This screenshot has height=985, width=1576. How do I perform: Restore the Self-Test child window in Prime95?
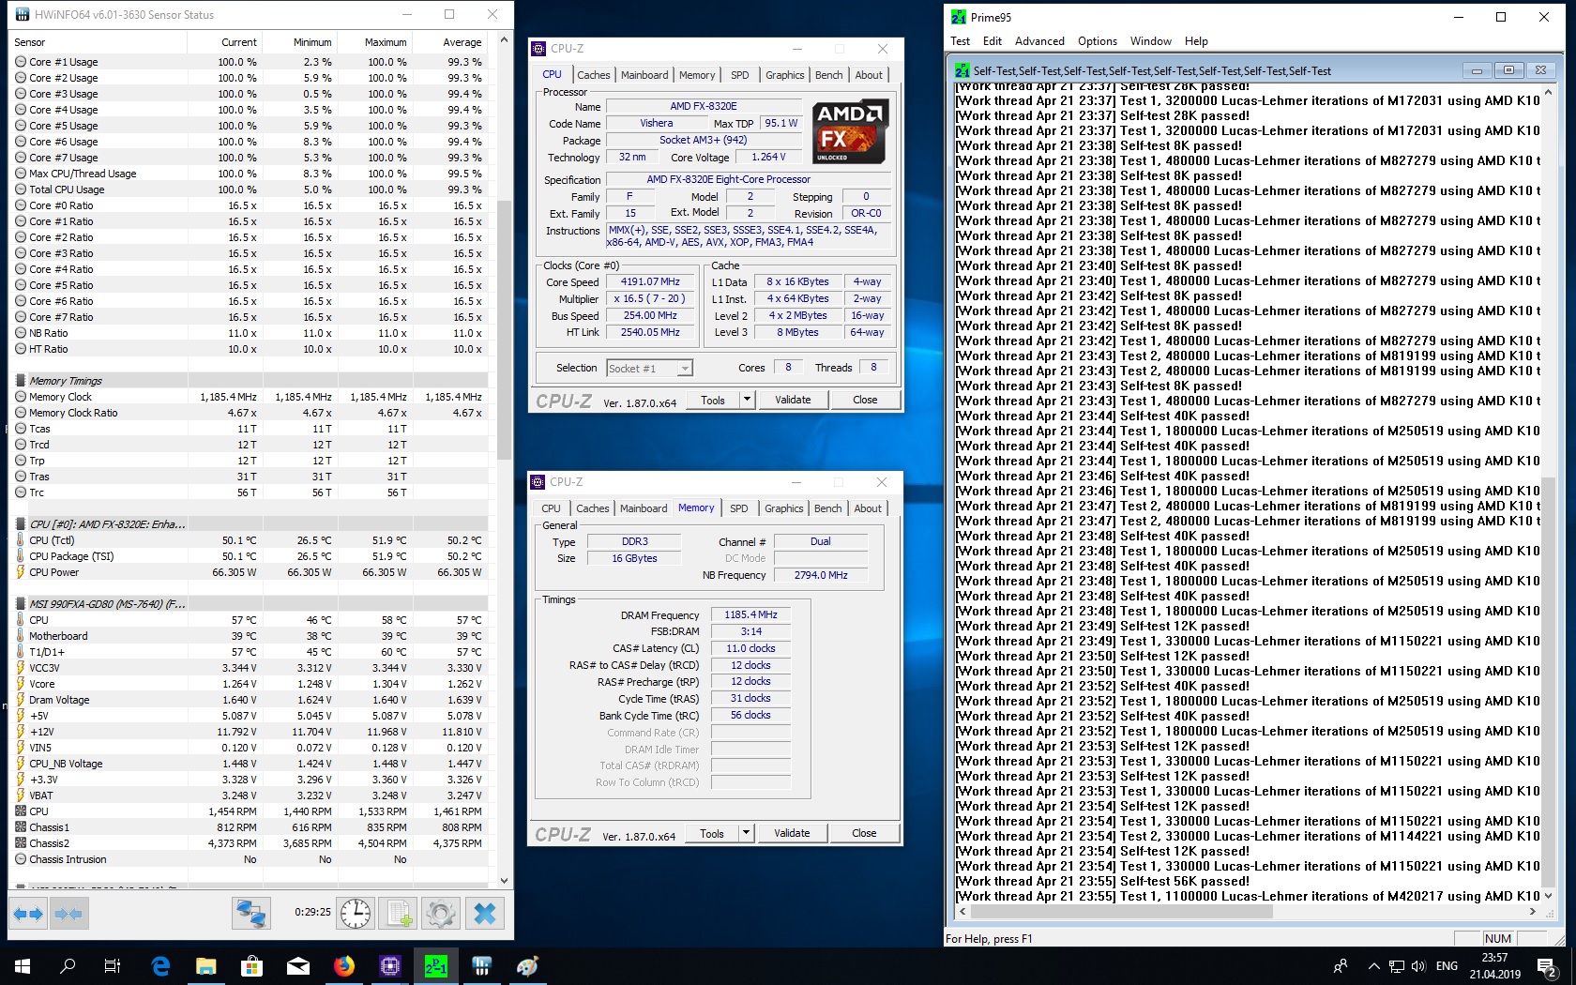(1508, 70)
